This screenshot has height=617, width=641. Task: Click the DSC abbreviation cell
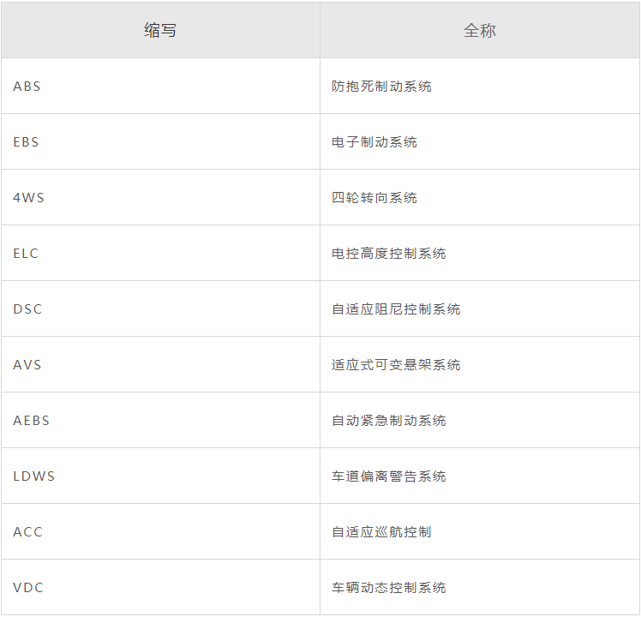pyautogui.click(x=160, y=308)
